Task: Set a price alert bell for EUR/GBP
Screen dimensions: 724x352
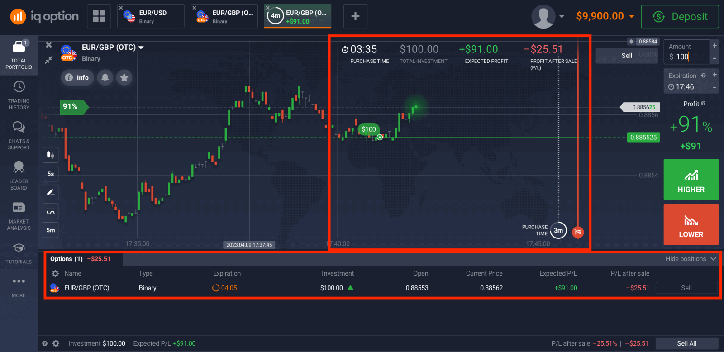Action: click(105, 77)
